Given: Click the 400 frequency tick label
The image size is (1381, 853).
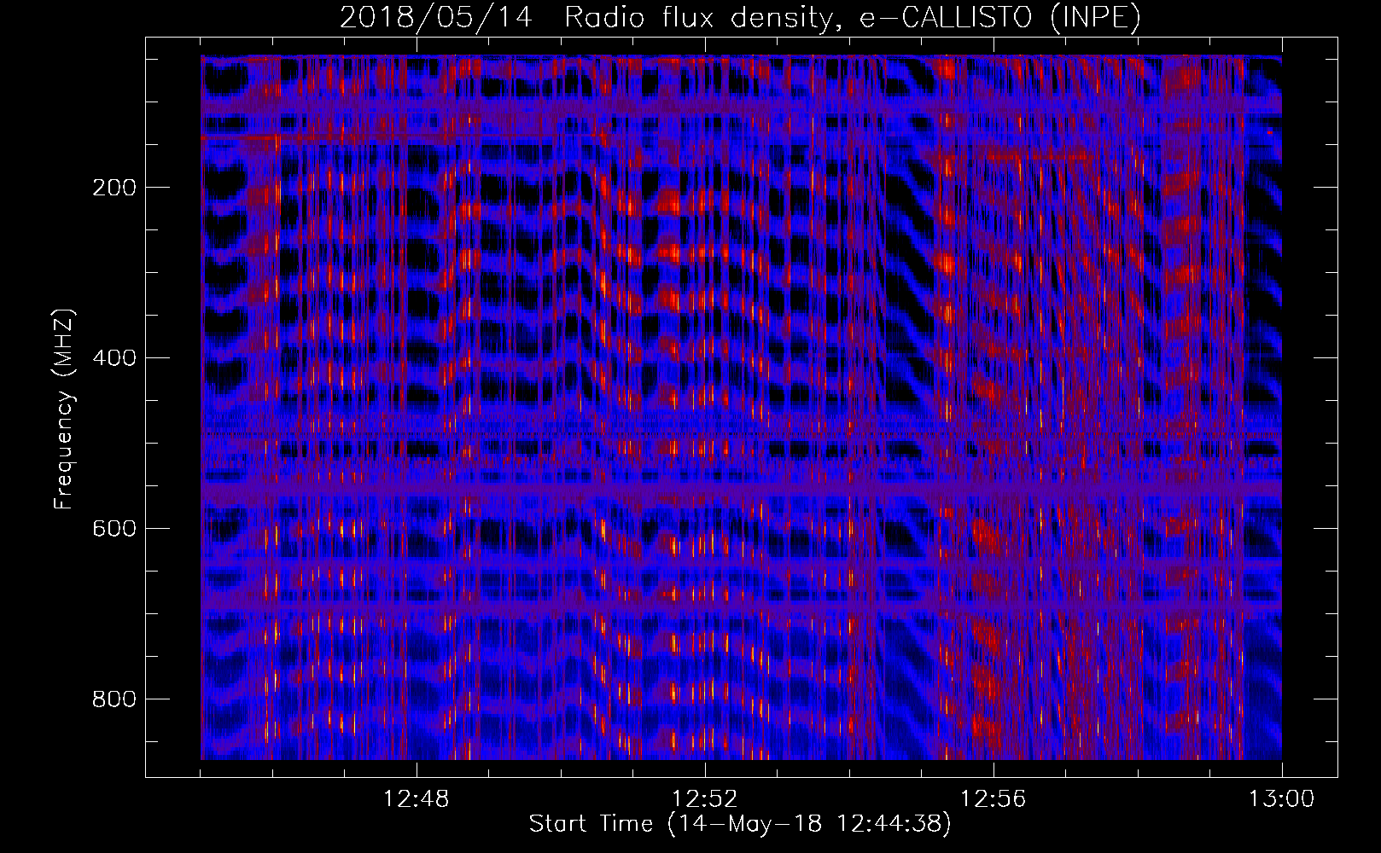Looking at the screenshot, I should [x=114, y=358].
